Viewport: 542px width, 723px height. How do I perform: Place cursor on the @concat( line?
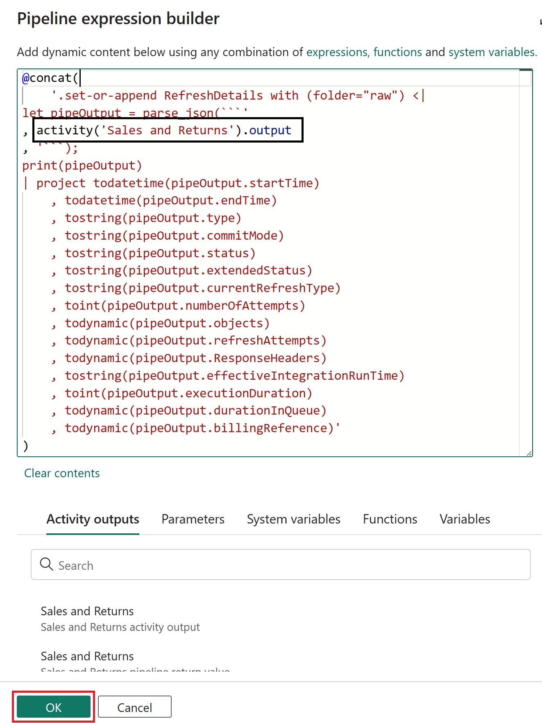[51, 78]
